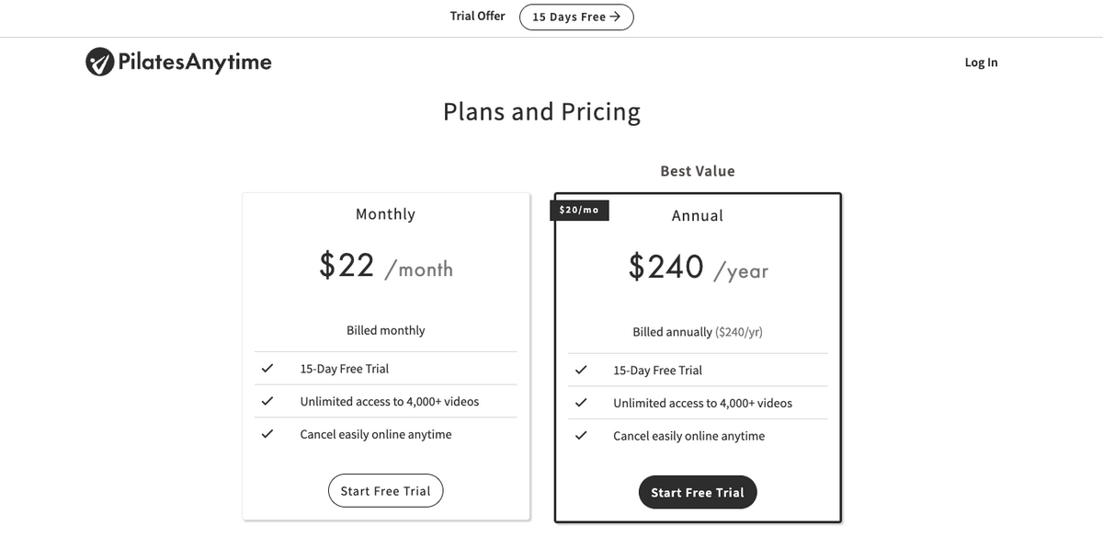Click the Billed annually ($240/yr) text
The image size is (1103, 549).
[698, 330]
